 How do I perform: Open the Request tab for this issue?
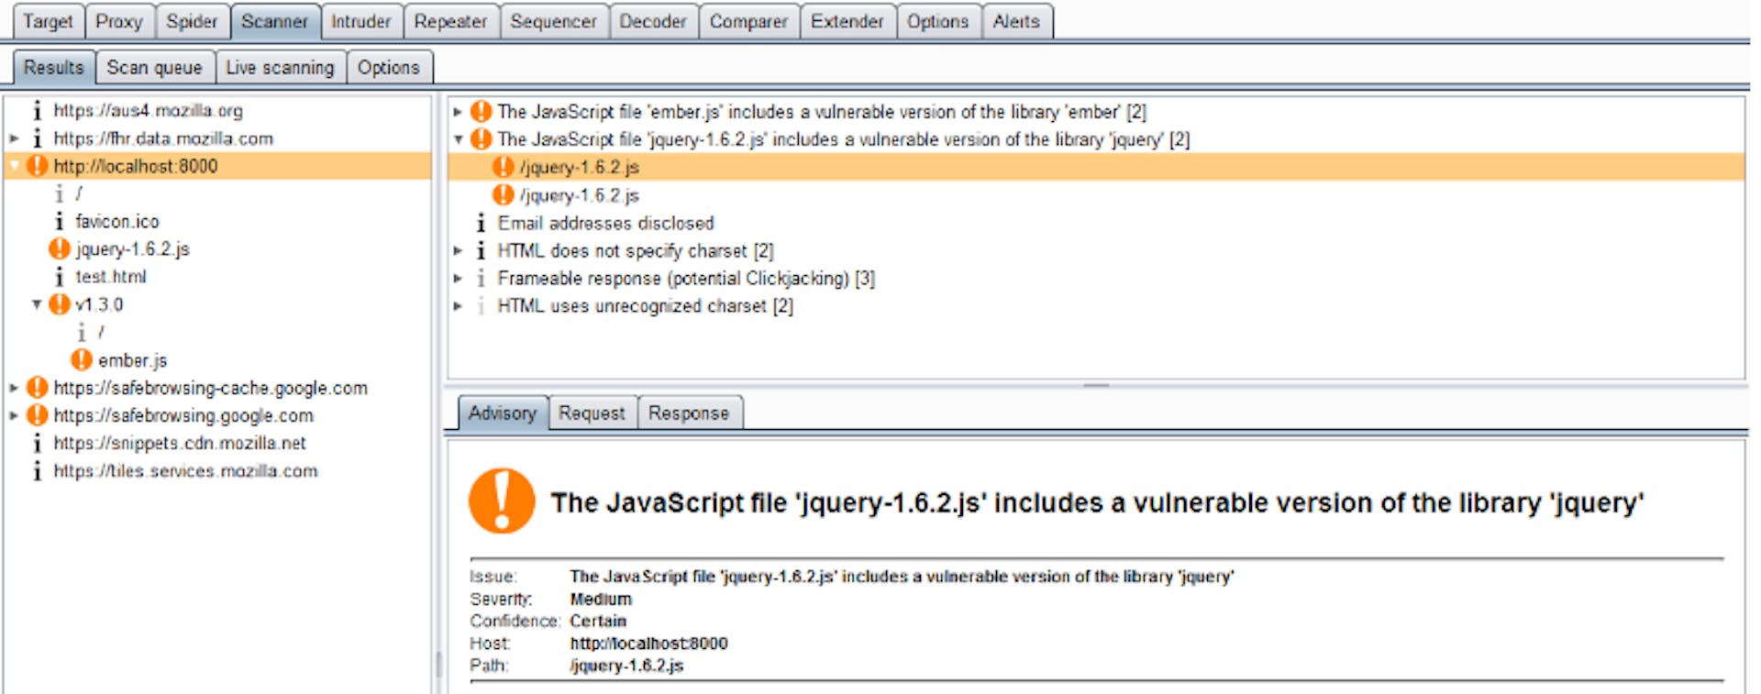(x=592, y=413)
